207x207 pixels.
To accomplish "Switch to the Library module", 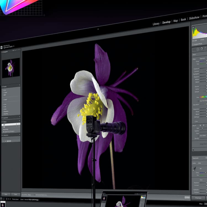I will pos(156,24).
